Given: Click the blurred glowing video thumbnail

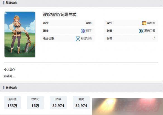Looking at the screenshot, I should pyautogui.click(x=127, y=107).
